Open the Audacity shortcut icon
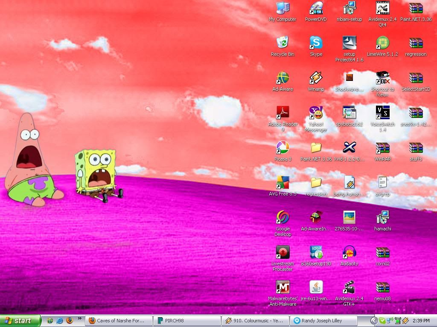437x327 pixels. pos(349,252)
